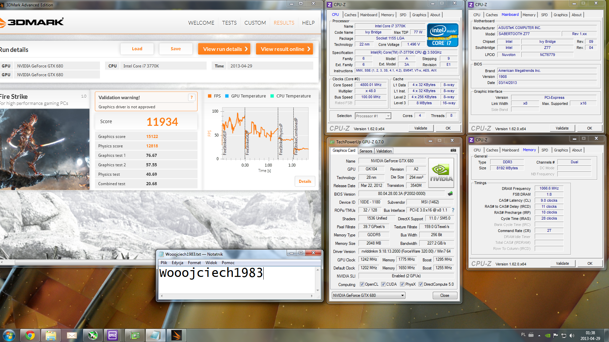Click the Notatnik title bar icon
The image size is (609, 342).
point(161,254)
